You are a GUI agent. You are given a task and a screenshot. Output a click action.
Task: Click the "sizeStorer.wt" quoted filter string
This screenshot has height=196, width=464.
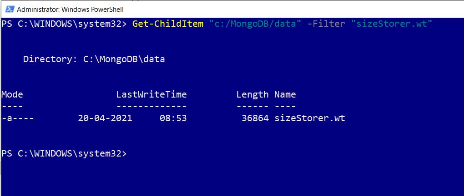[x=391, y=24]
